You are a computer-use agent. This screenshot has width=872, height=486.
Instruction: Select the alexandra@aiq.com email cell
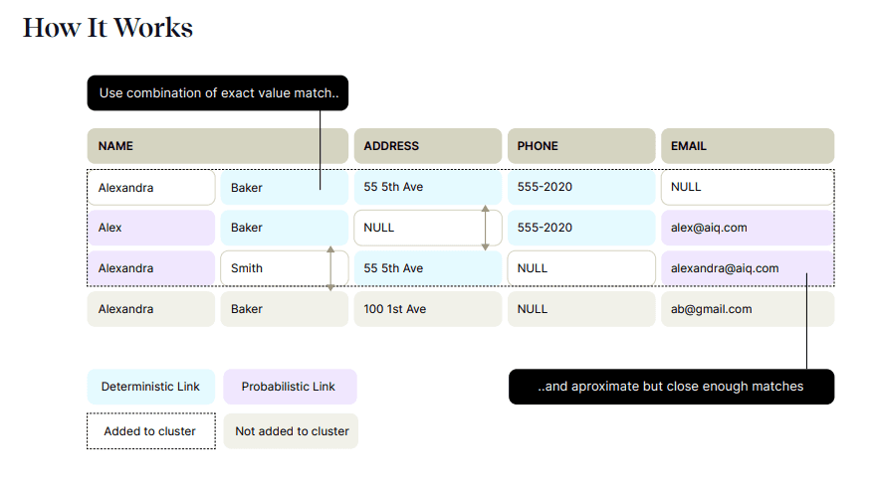[x=747, y=268]
